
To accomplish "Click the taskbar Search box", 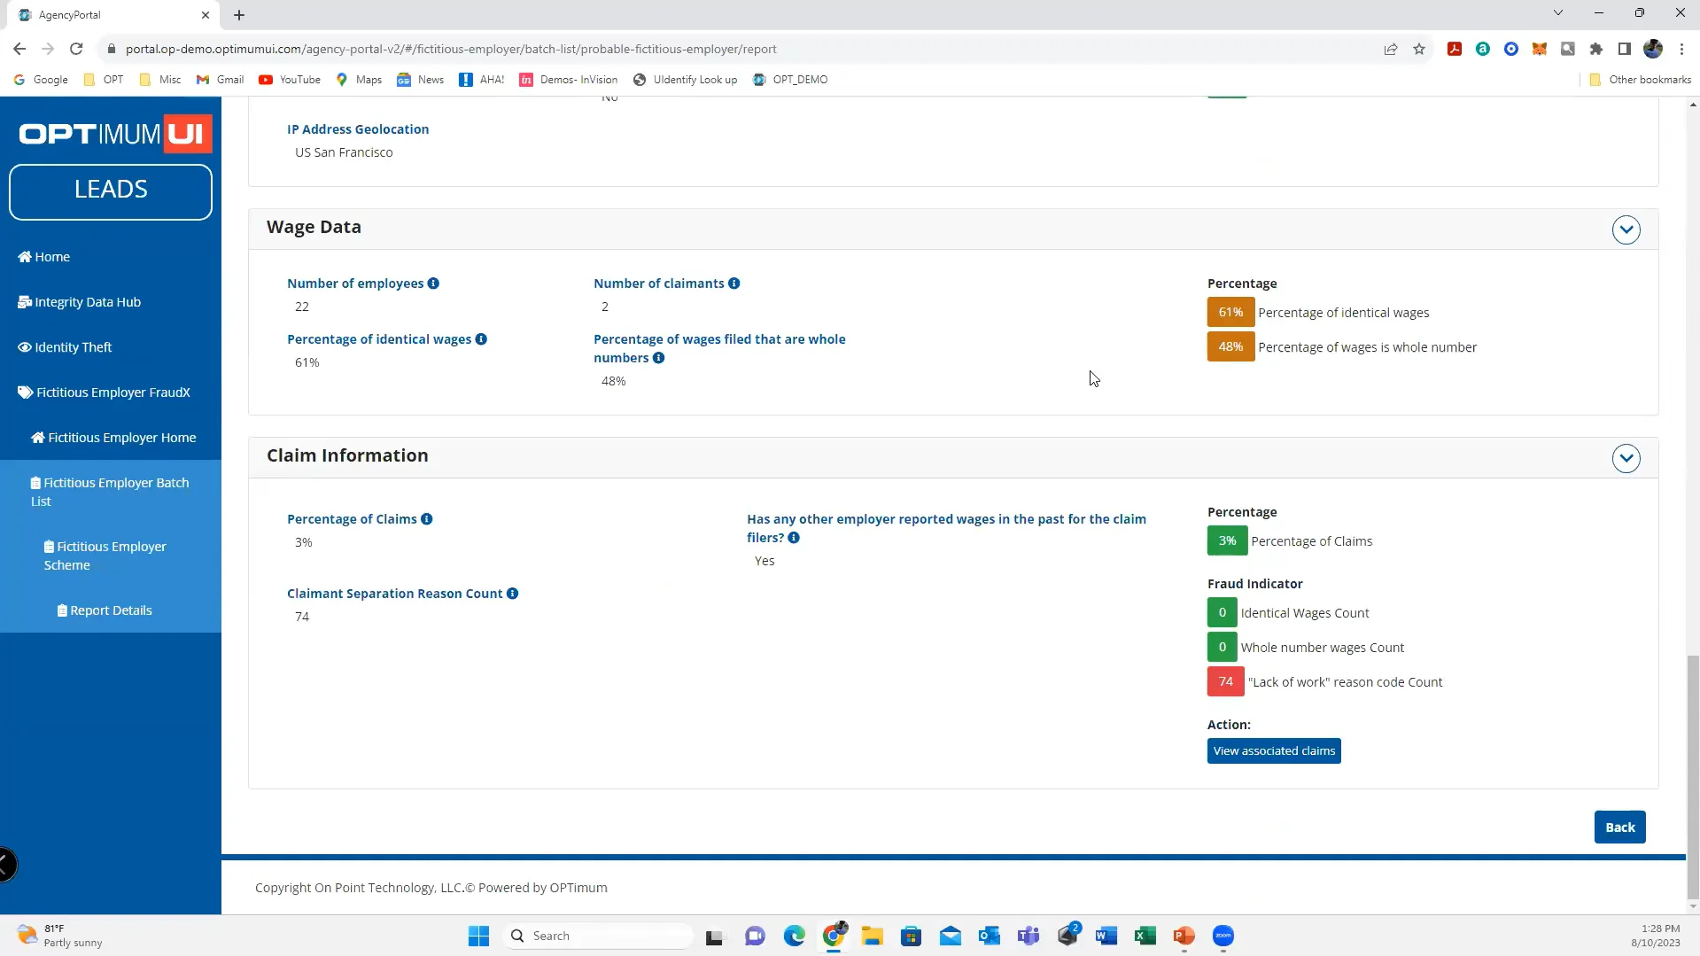I will tap(599, 936).
